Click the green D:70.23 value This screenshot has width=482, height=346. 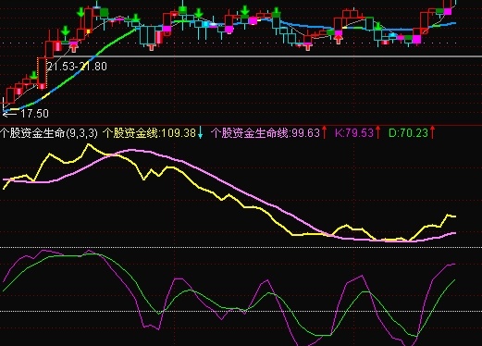408,133
